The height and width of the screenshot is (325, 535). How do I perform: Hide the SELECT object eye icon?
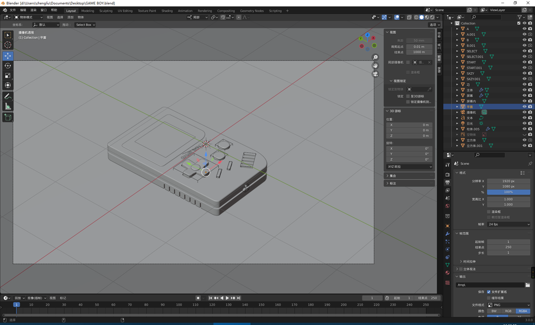coord(525,51)
